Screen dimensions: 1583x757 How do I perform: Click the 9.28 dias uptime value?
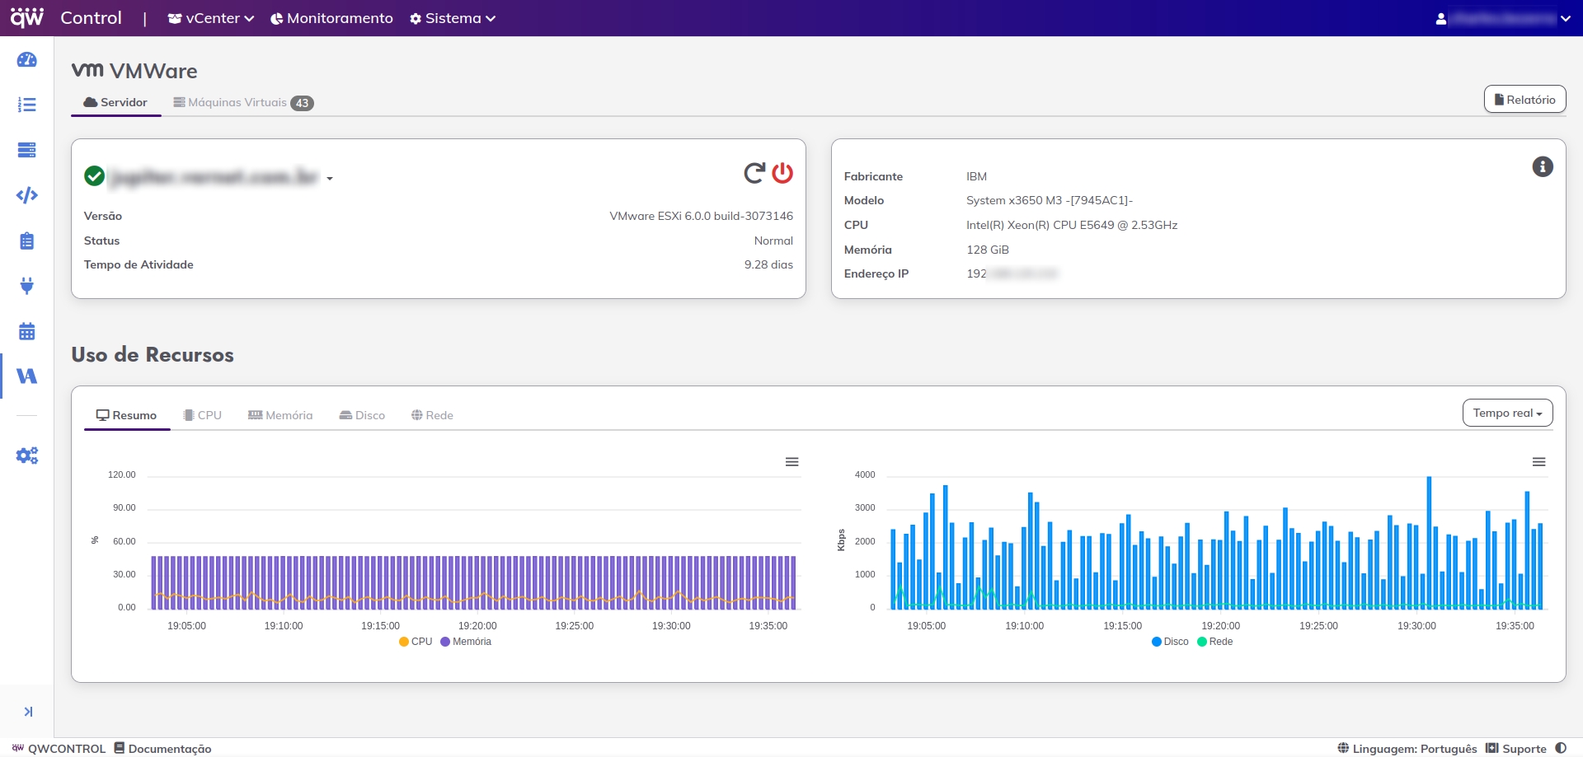coord(768,264)
